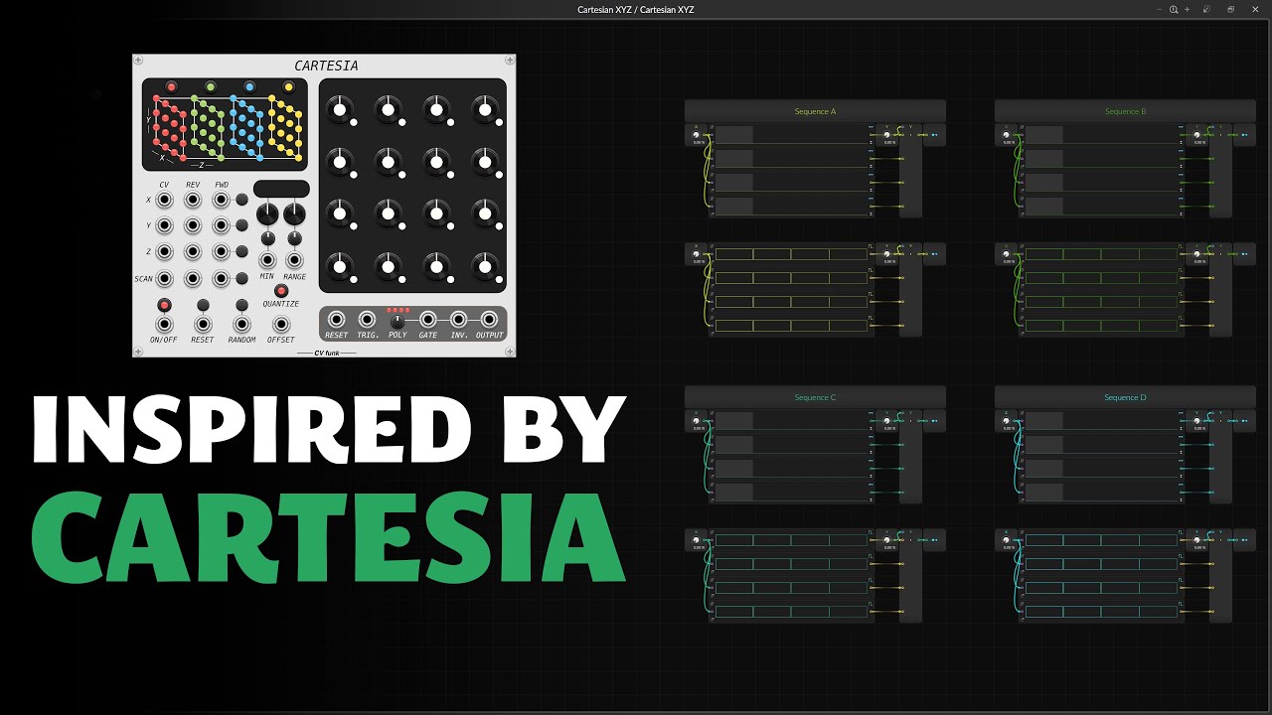1272x715 pixels.
Task: Click the zoom in plus icon in title bar
Action: click(1187, 9)
